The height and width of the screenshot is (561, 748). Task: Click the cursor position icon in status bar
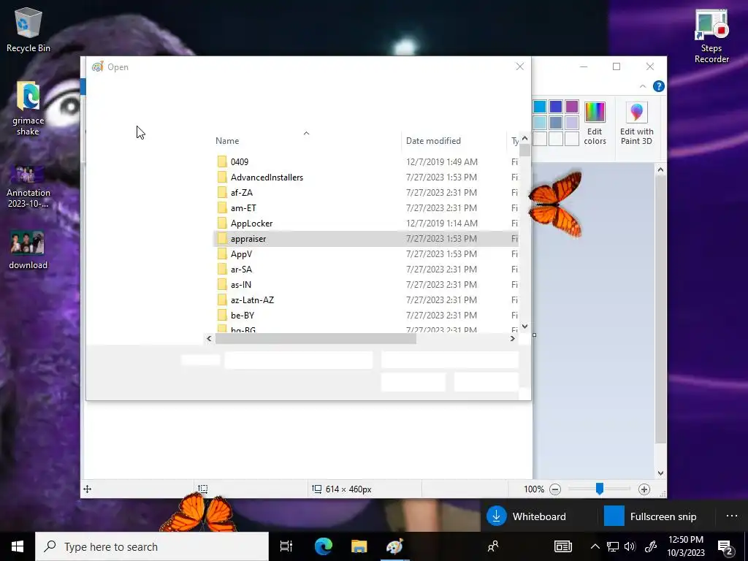88,489
